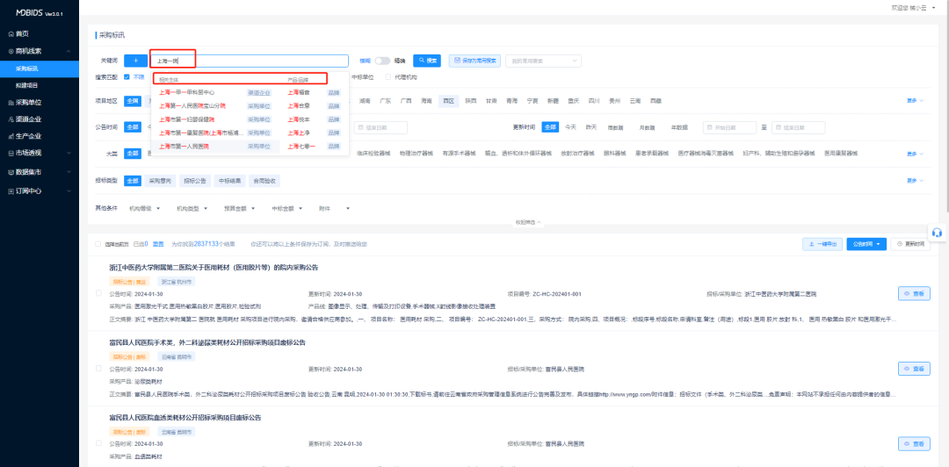
Task: Open the 我的常用搜索 dropdown
Action: (543, 61)
